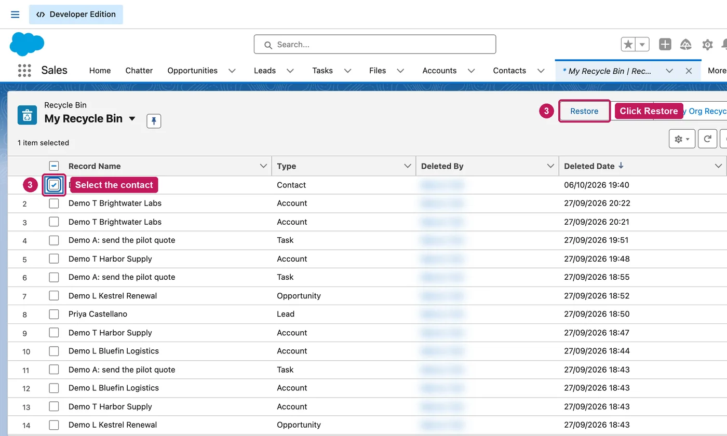Open the Tasks tab
The width and height of the screenshot is (727, 436).
click(322, 71)
